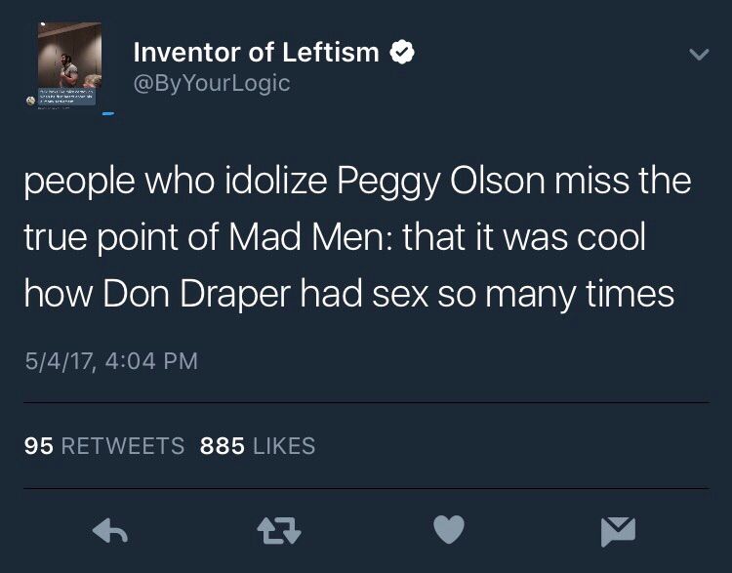Open the Inventor of Leftism profile name
The width and height of the screenshot is (732, 573).
coord(256,53)
